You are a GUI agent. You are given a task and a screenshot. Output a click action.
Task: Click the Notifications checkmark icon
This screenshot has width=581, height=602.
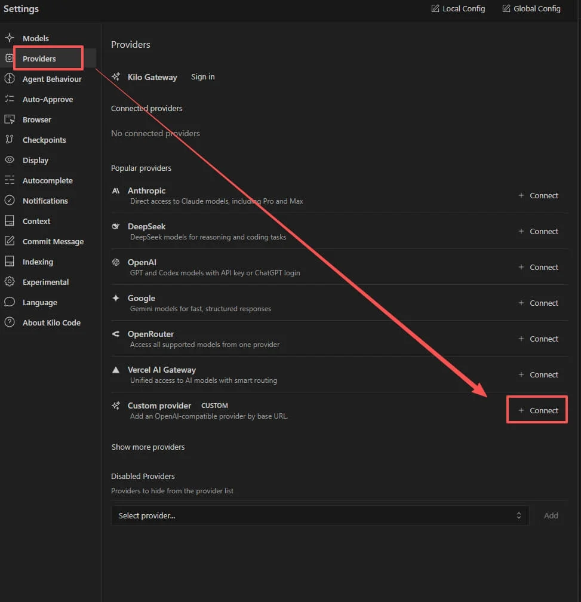10,201
